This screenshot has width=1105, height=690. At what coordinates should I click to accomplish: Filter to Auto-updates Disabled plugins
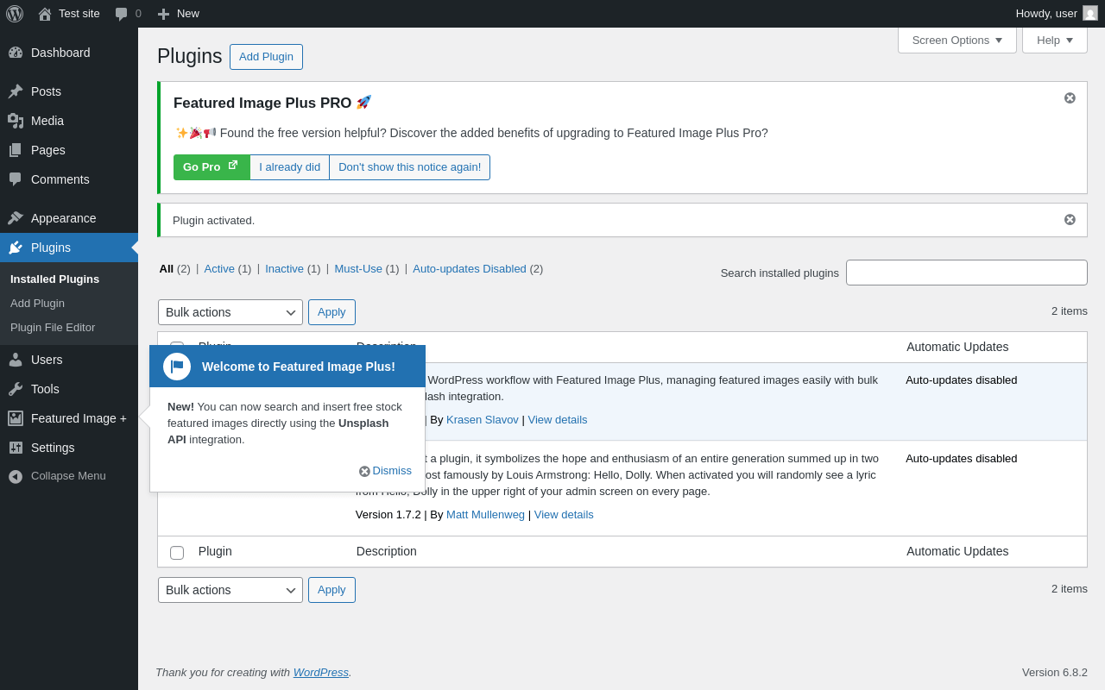tap(470, 269)
